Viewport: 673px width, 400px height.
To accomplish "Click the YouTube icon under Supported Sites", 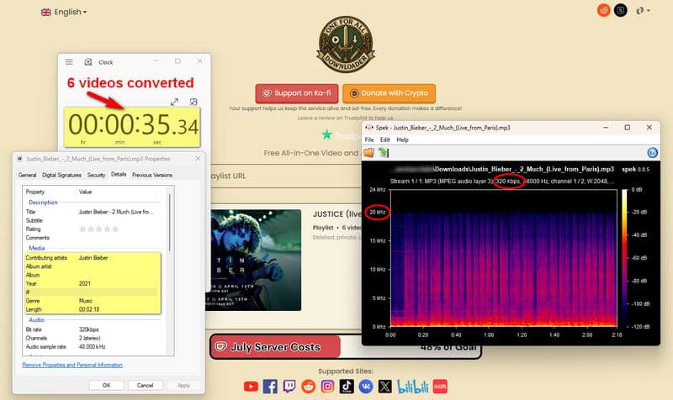I will 251,387.
